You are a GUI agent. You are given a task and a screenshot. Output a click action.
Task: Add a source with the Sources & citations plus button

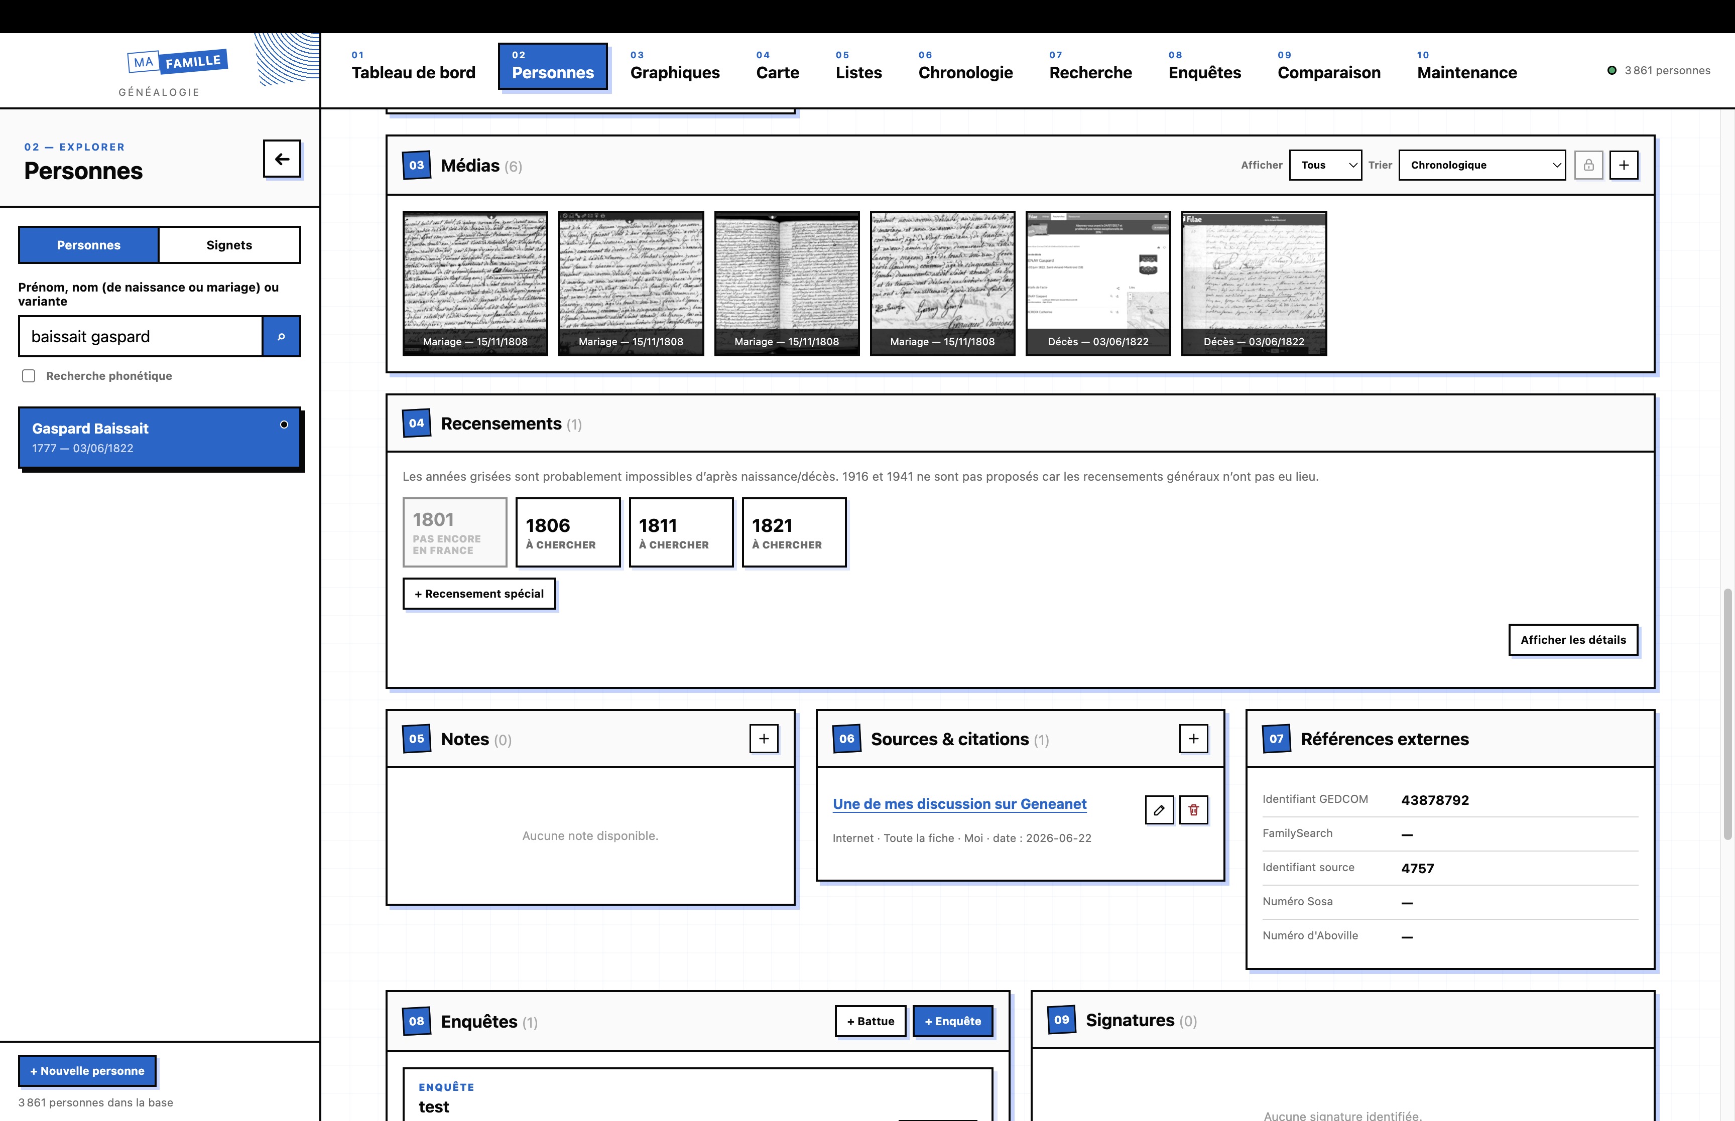(1193, 739)
